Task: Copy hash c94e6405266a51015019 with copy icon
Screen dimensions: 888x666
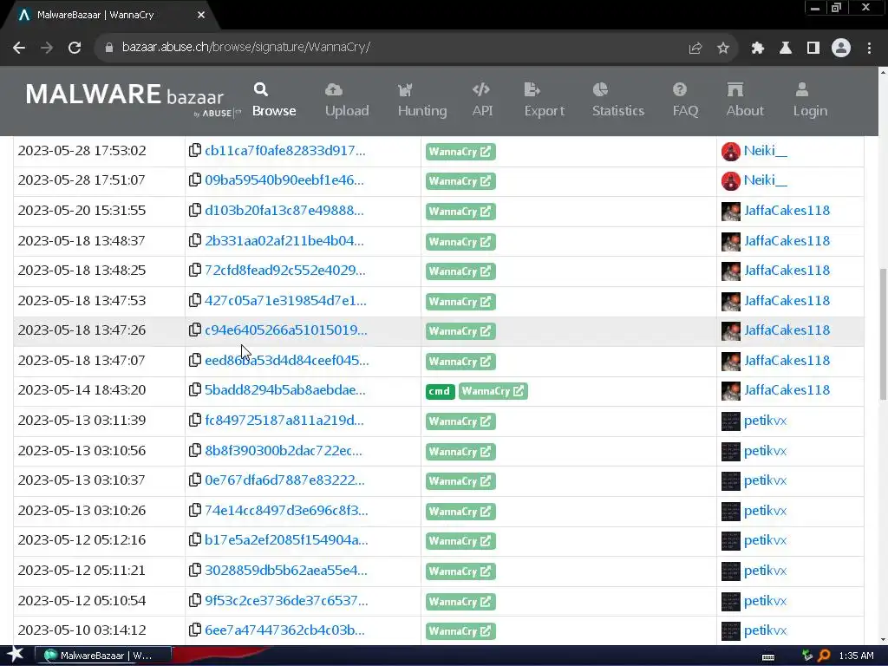Action: (x=195, y=330)
